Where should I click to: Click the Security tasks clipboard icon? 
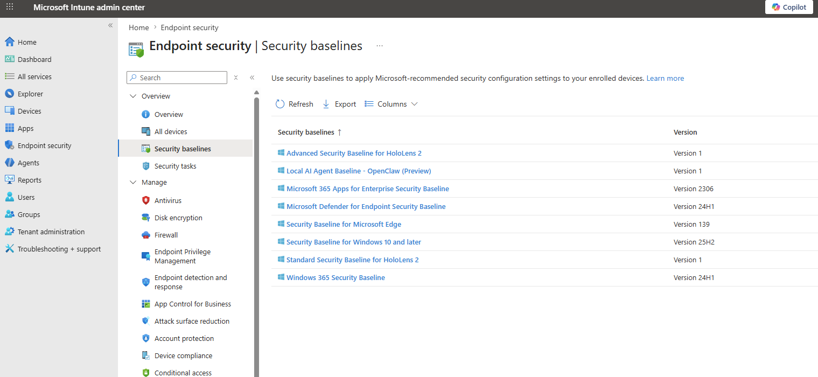pos(145,166)
